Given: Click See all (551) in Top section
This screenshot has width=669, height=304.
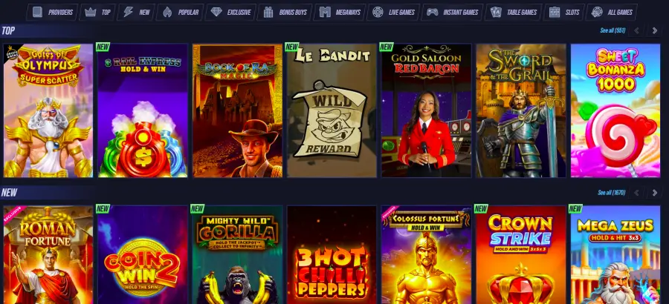Looking at the screenshot, I should pyautogui.click(x=613, y=30).
